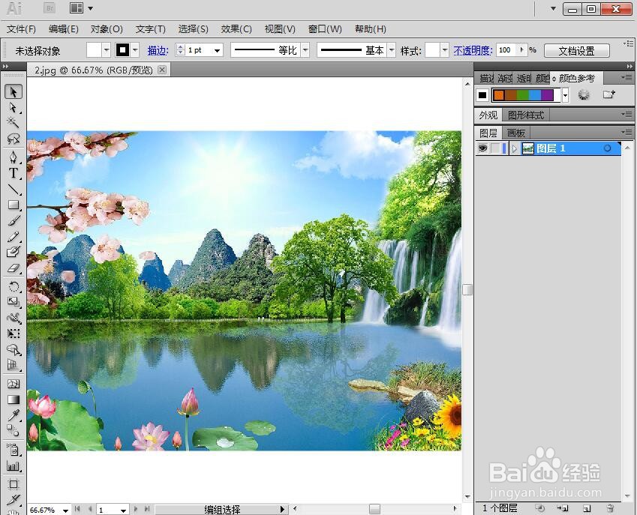Screen dimensions: 637x515
Task: Choose the Rectangle tool
Action: point(14,205)
